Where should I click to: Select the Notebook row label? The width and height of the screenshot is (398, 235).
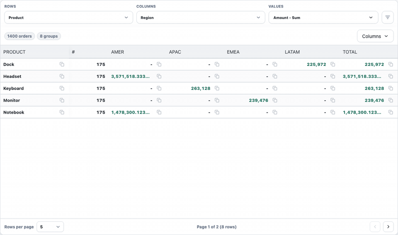[14, 112]
